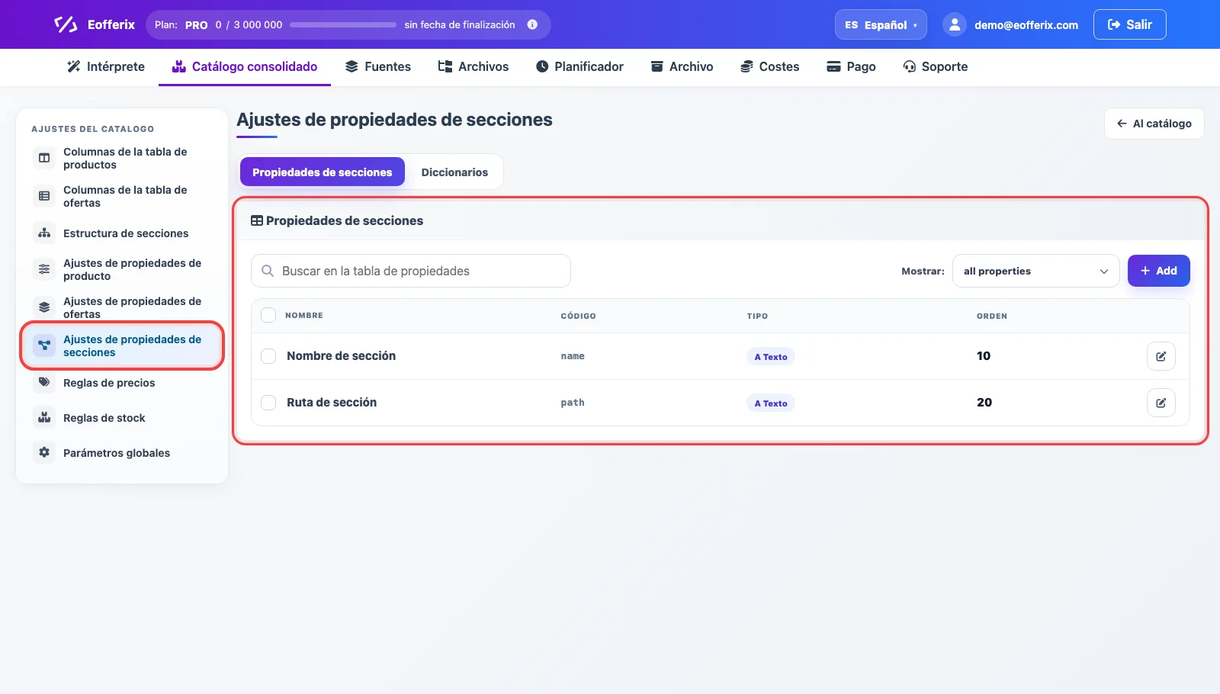Open the Pago section
The image size is (1220, 694).
852,66
